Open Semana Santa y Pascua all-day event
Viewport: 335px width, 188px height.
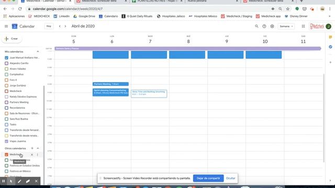click(x=187, y=49)
